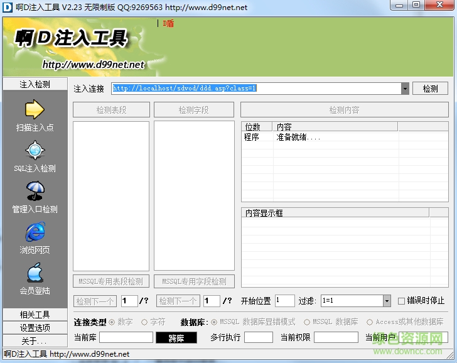The image size is (457, 363).
Task: Open the 相关工具 sidebar section
Action: click(x=35, y=315)
